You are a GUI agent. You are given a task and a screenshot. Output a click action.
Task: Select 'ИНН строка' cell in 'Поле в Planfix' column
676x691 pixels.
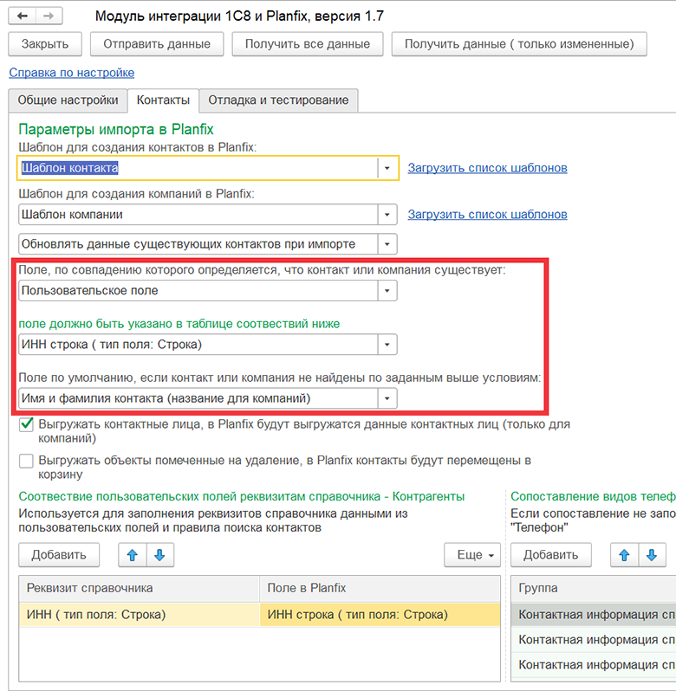point(380,615)
